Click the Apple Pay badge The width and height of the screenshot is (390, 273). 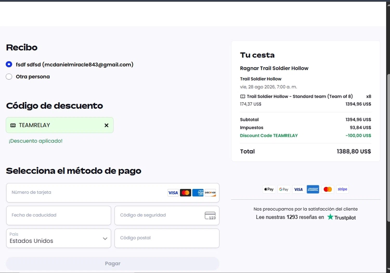tap(269, 189)
